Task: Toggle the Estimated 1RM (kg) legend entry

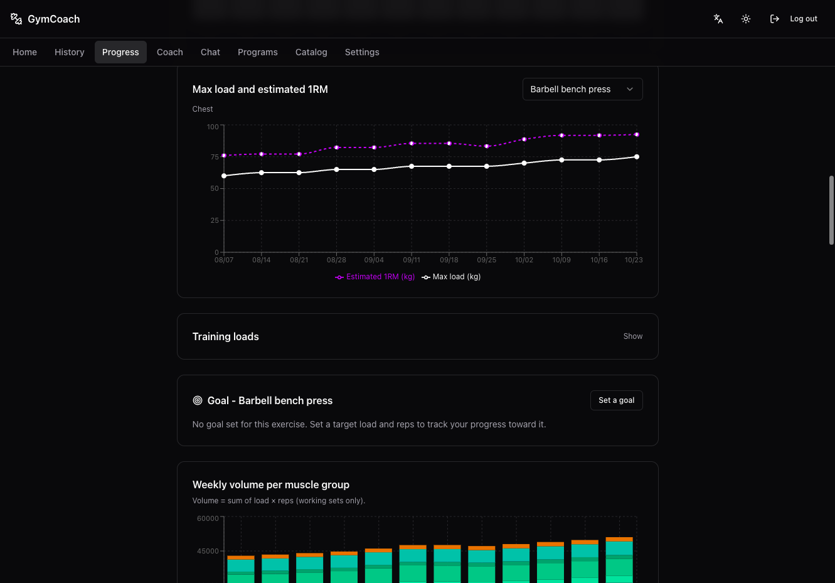Action: pyautogui.click(x=375, y=277)
